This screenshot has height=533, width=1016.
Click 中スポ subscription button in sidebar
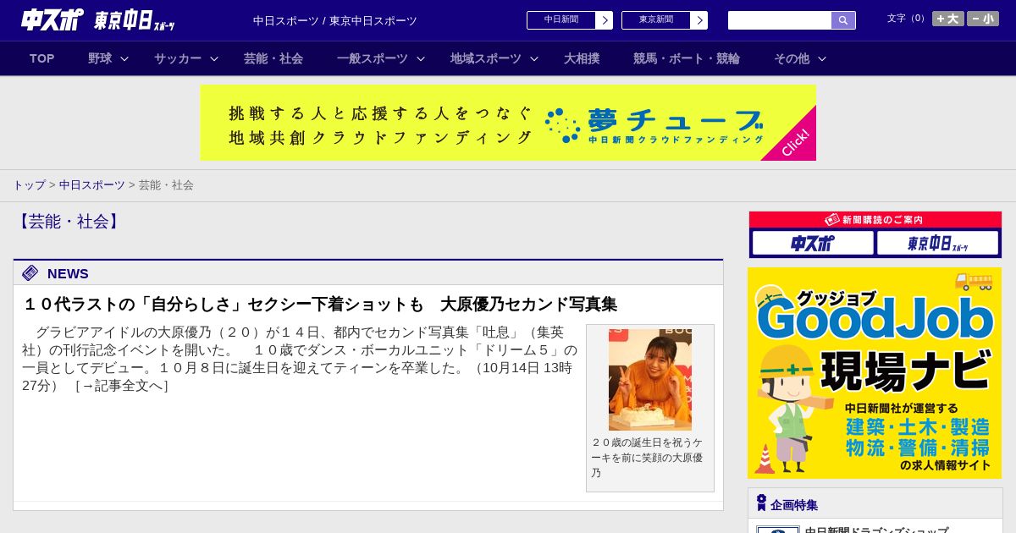813,244
